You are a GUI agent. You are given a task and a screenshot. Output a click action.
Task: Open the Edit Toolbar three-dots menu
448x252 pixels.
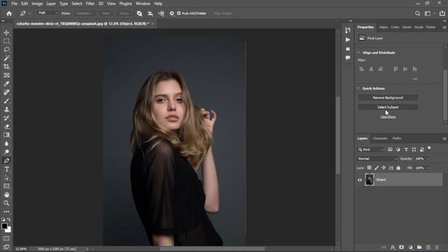6,211
